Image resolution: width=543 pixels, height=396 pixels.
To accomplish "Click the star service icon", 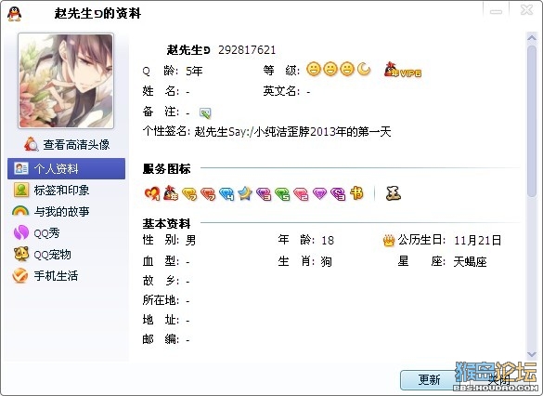I will pyautogui.click(x=245, y=193).
